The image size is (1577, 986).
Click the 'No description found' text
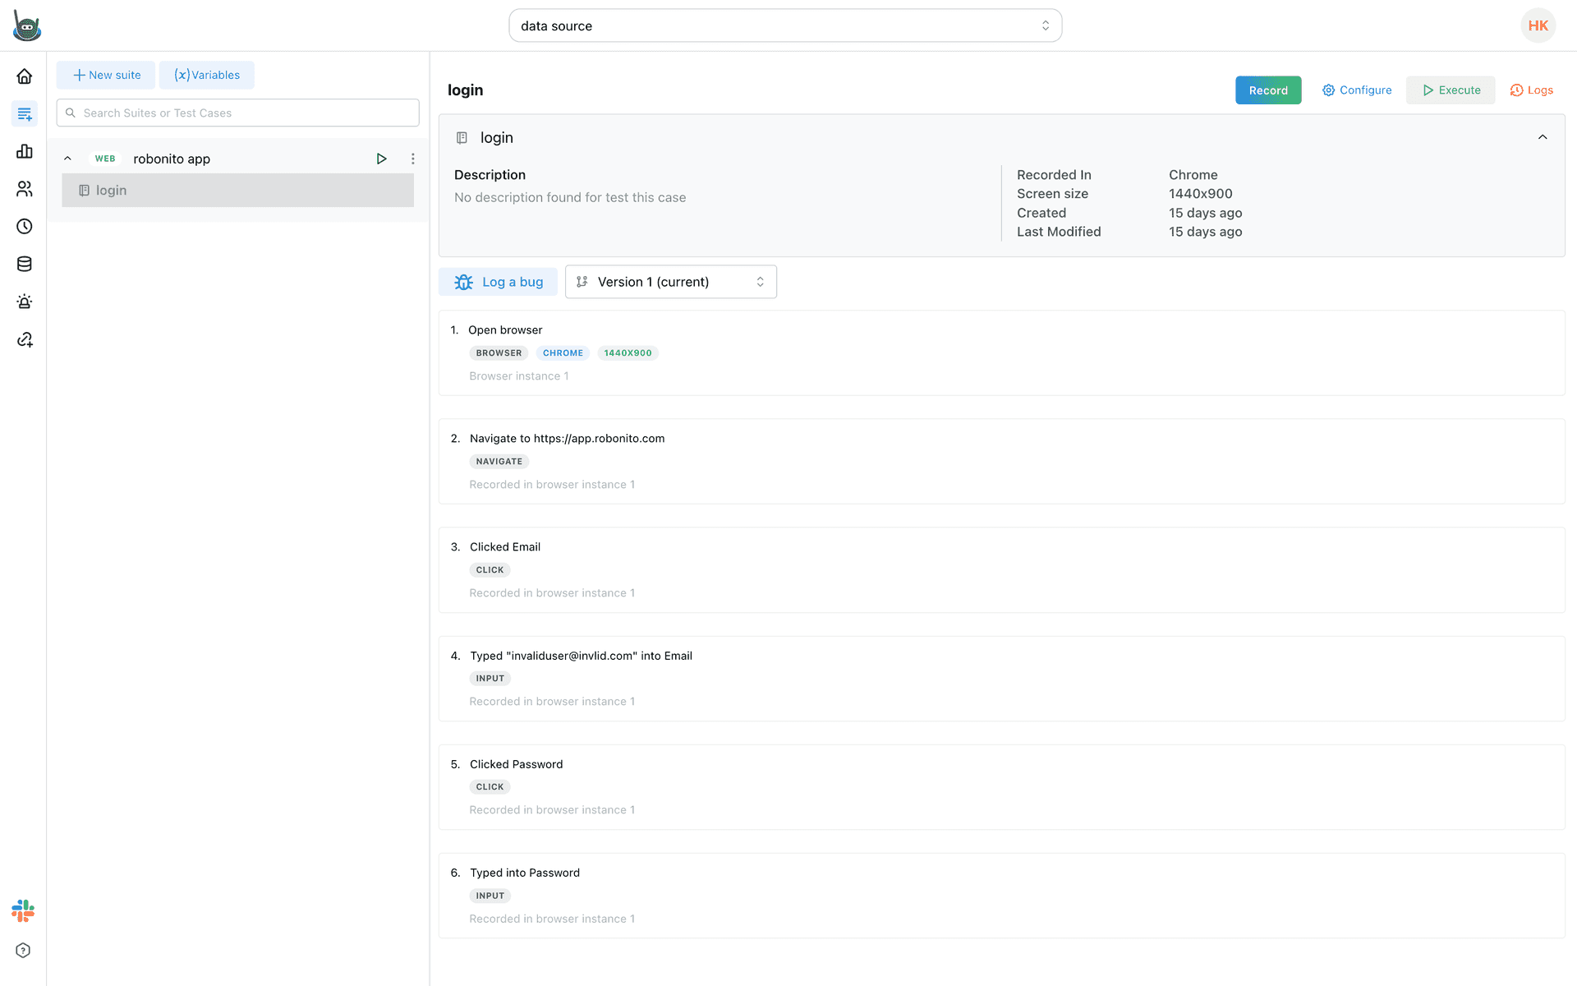570,198
